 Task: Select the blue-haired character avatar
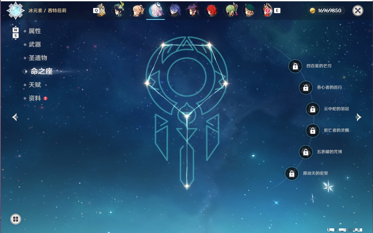click(174, 11)
